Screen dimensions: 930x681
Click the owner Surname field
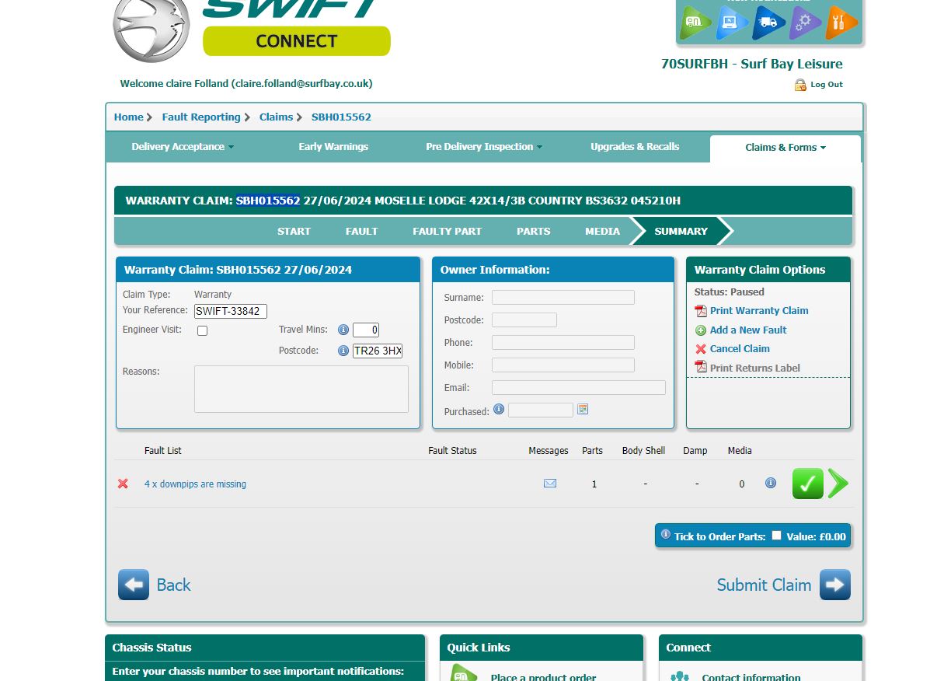point(563,297)
